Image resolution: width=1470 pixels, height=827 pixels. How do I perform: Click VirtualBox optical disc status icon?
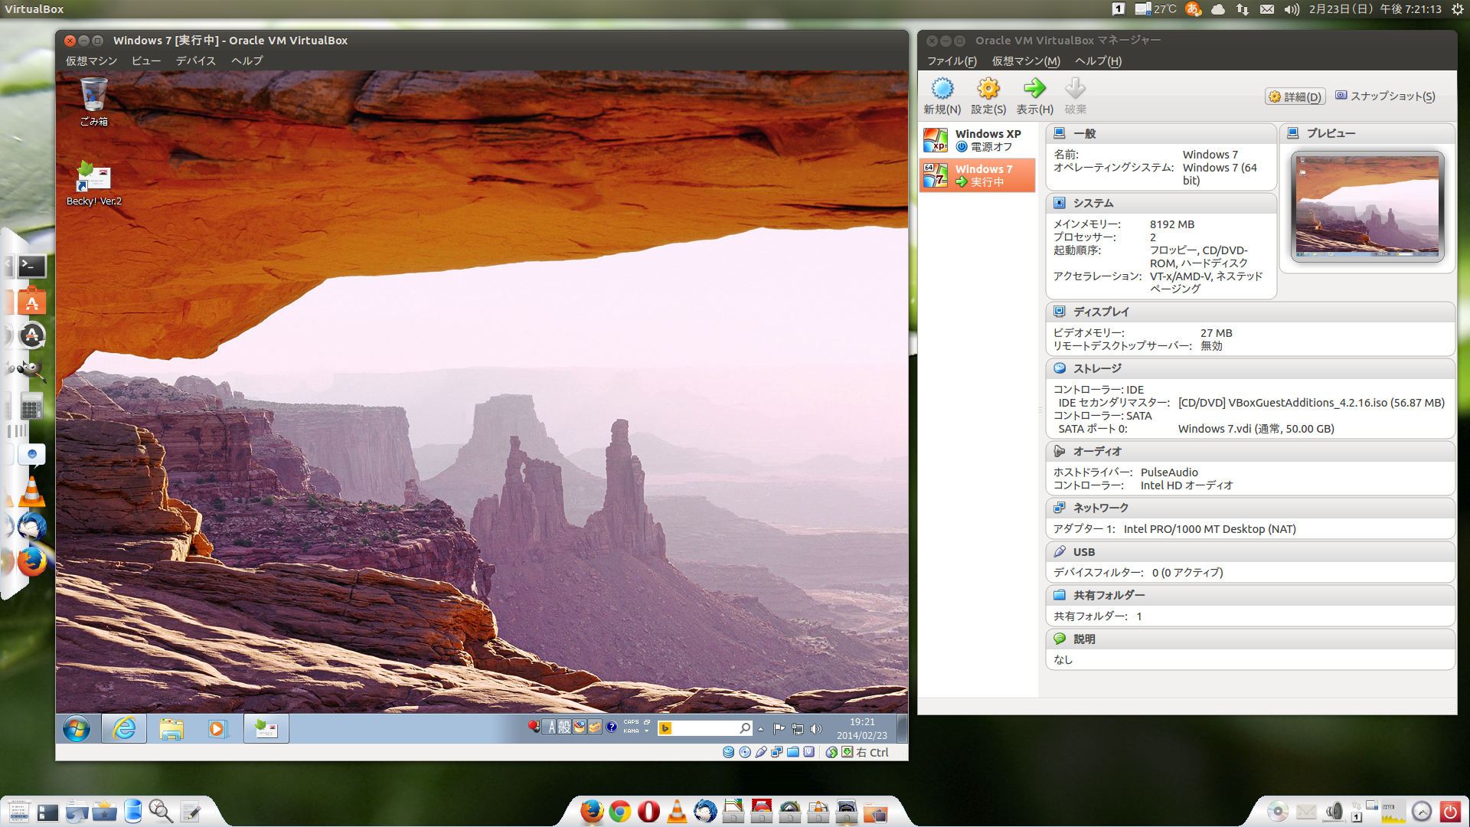[x=745, y=752]
